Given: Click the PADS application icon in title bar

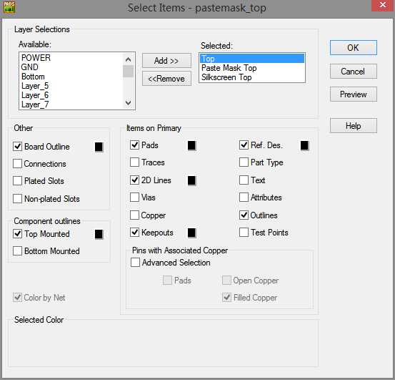Looking at the screenshot, I should click(9, 7).
